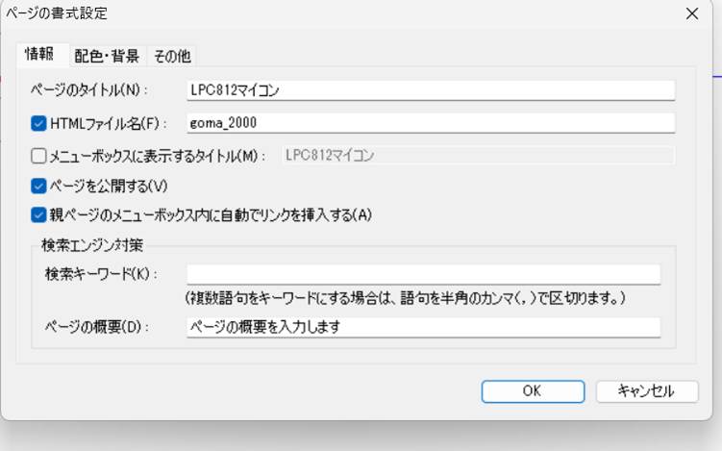Switch to the 配色・背景 tab
The width and height of the screenshot is (722, 451).
pos(107,56)
